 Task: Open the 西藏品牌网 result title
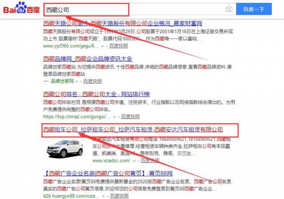click(x=87, y=59)
